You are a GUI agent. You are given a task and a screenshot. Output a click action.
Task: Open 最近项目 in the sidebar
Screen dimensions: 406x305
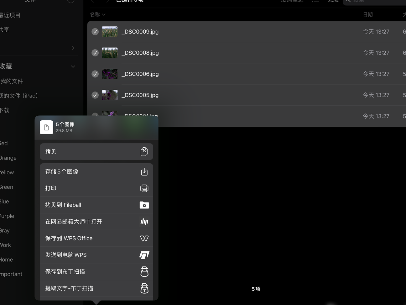[x=10, y=15]
